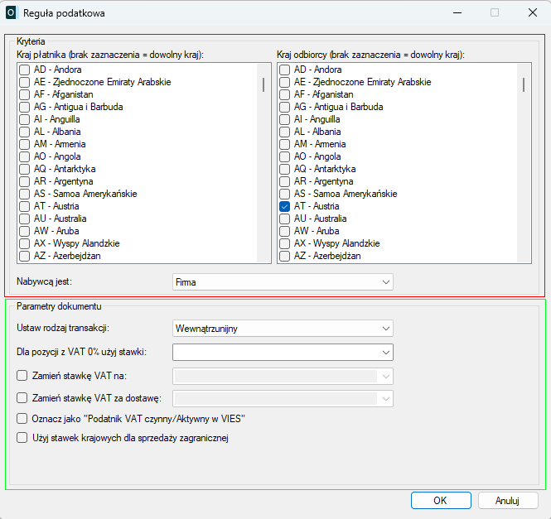Close the Reguła podatkowa dialog window
The image size is (551, 519).
532,13
